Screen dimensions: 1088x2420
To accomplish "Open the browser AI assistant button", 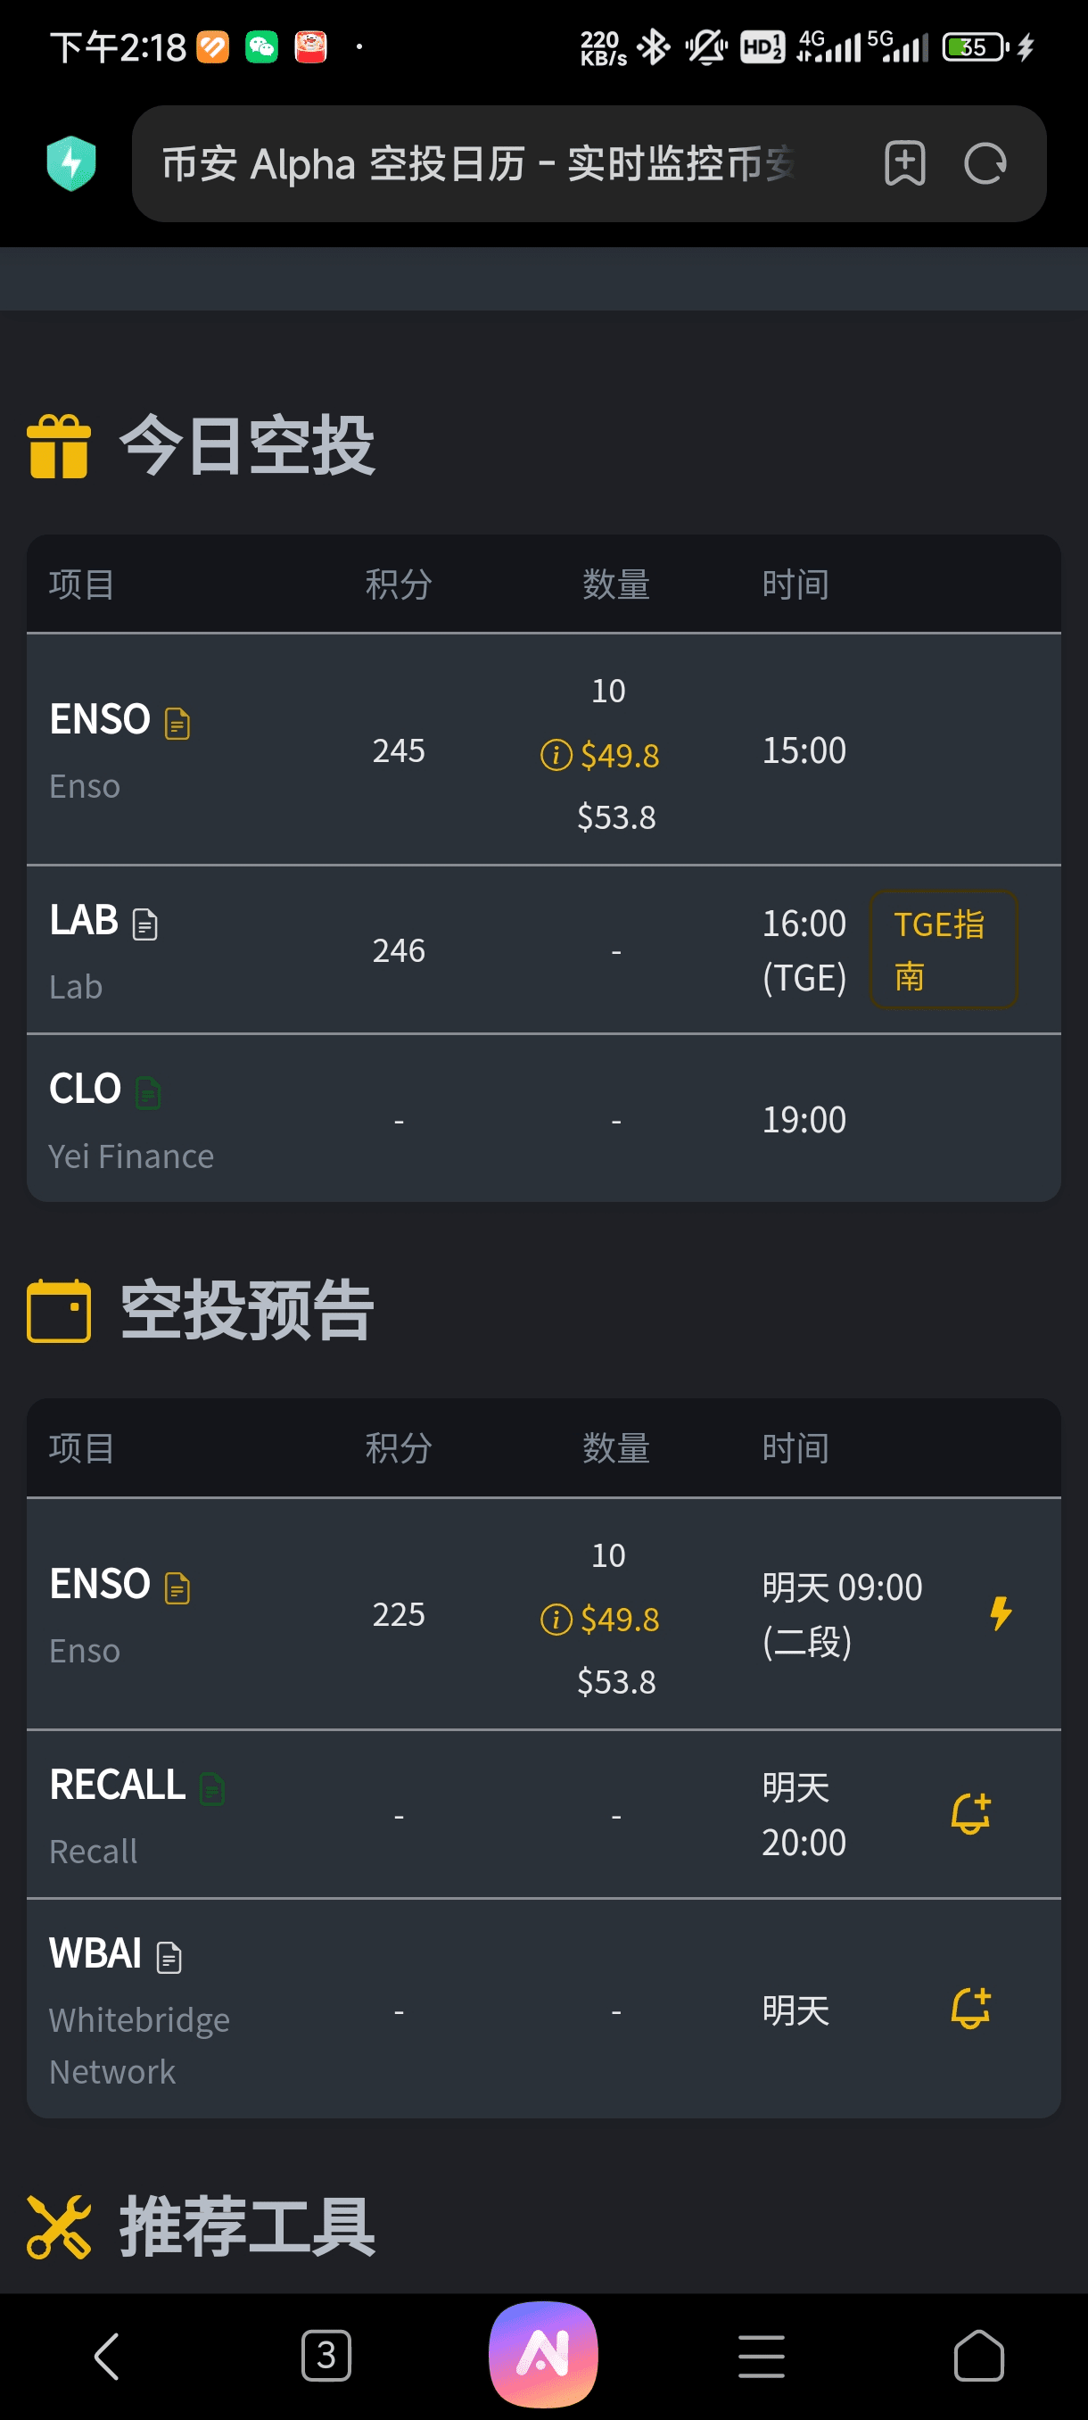I will tap(543, 2354).
